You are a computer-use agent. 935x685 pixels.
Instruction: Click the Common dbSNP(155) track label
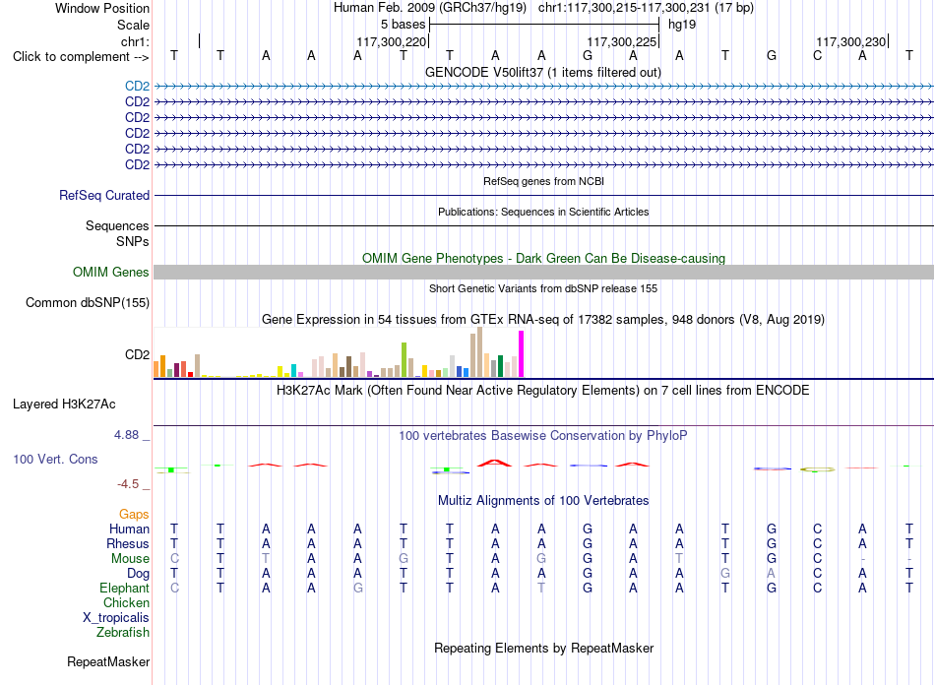coord(87,302)
